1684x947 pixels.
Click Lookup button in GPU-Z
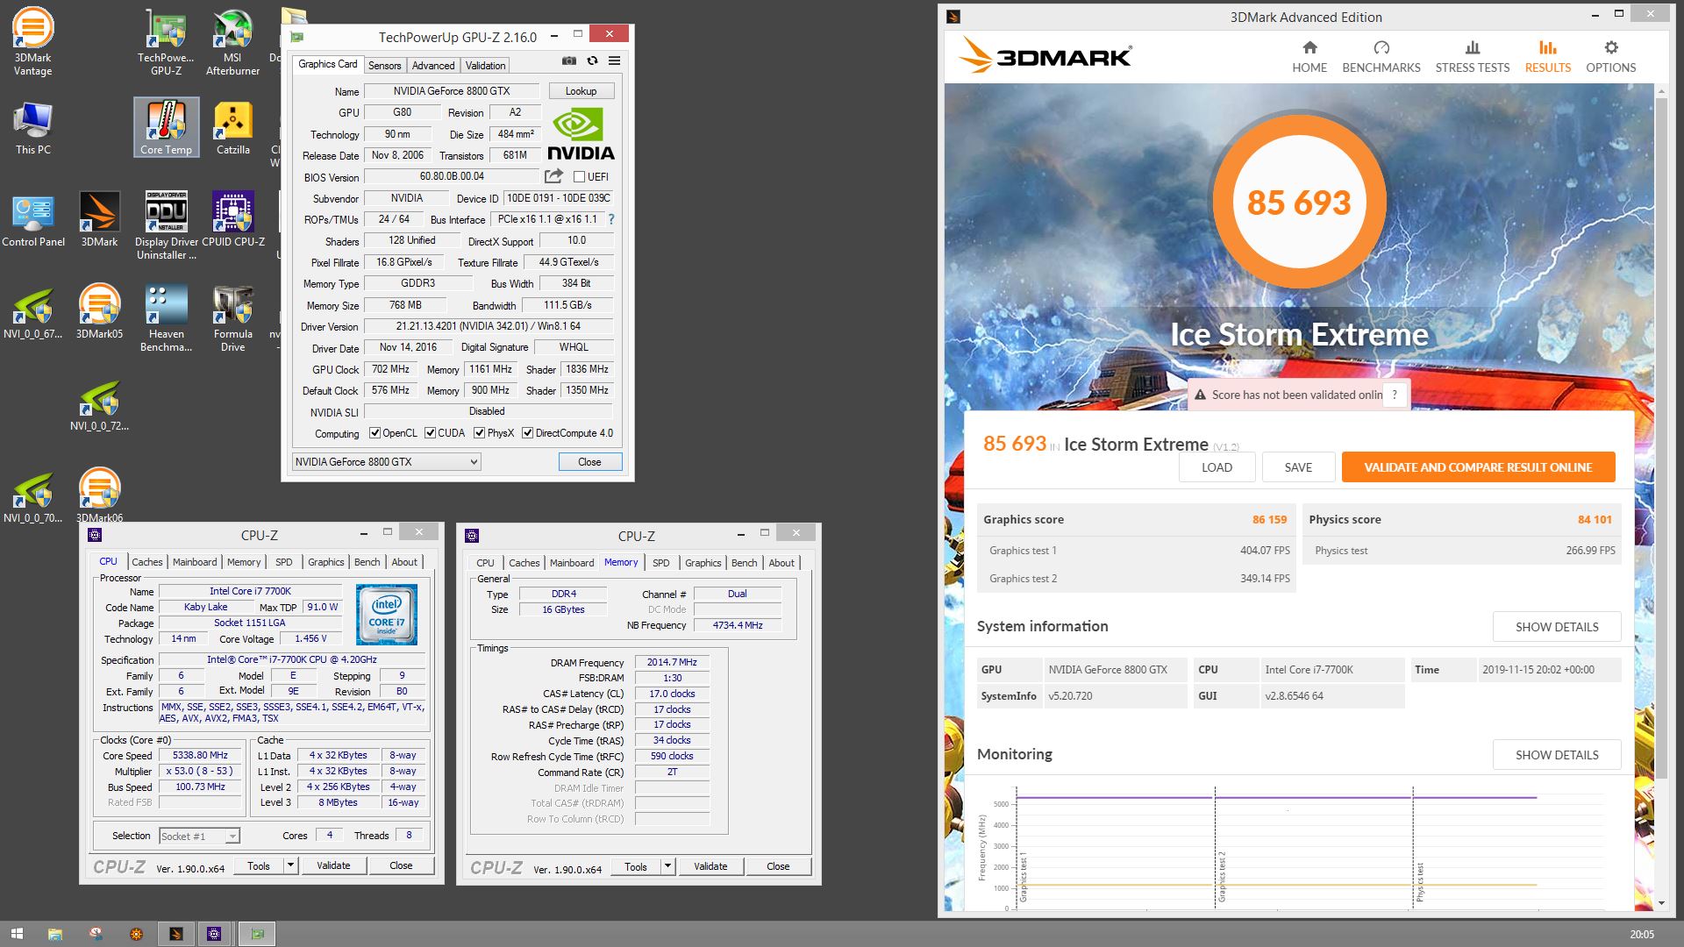581,91
